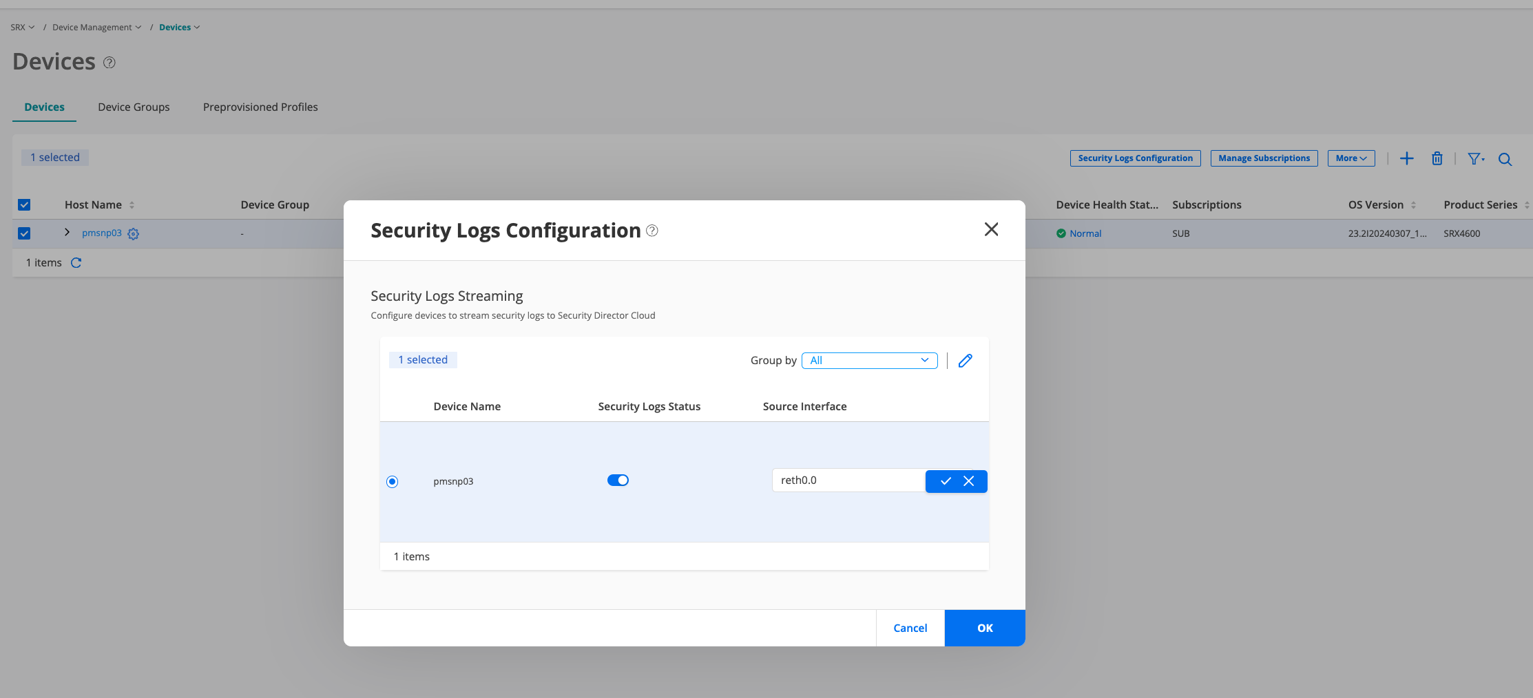Click the OK button
This screenshot has height=698, width=1533.
(984, 628)
